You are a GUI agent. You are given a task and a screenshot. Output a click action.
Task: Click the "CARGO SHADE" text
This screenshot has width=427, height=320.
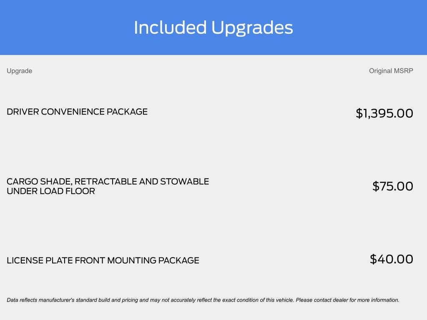click(38, 182)
